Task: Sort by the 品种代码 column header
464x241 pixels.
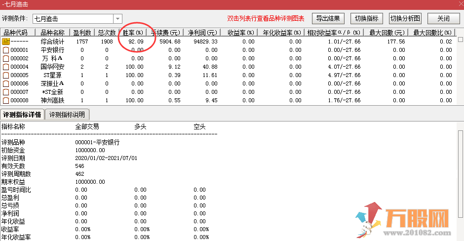Action: 18,32
